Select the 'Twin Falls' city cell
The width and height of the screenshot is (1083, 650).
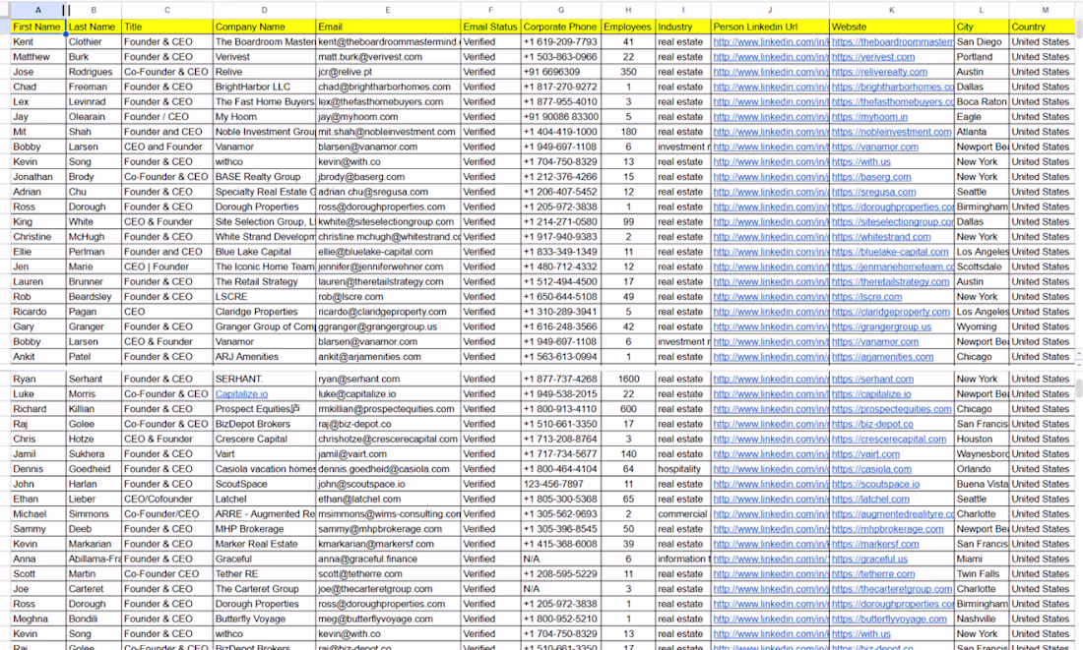982,574
